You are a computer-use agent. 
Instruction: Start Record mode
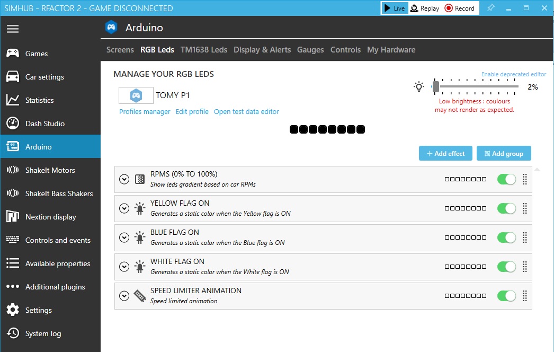coord(460,8)
